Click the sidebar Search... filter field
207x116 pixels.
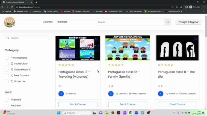coord(27,38)
